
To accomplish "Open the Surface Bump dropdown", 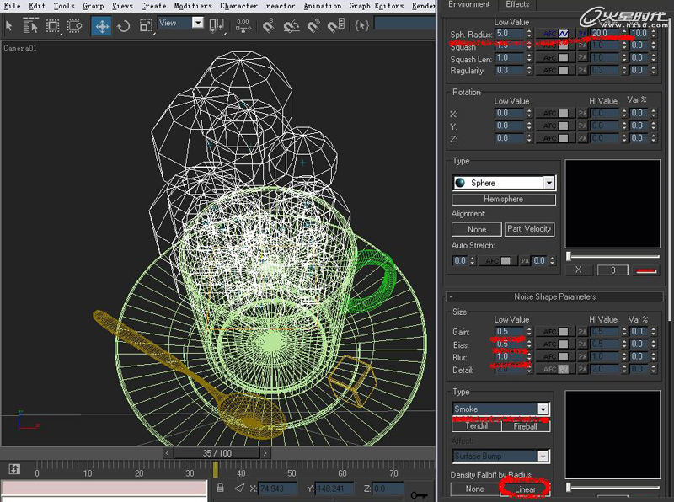I will [543, 456].
